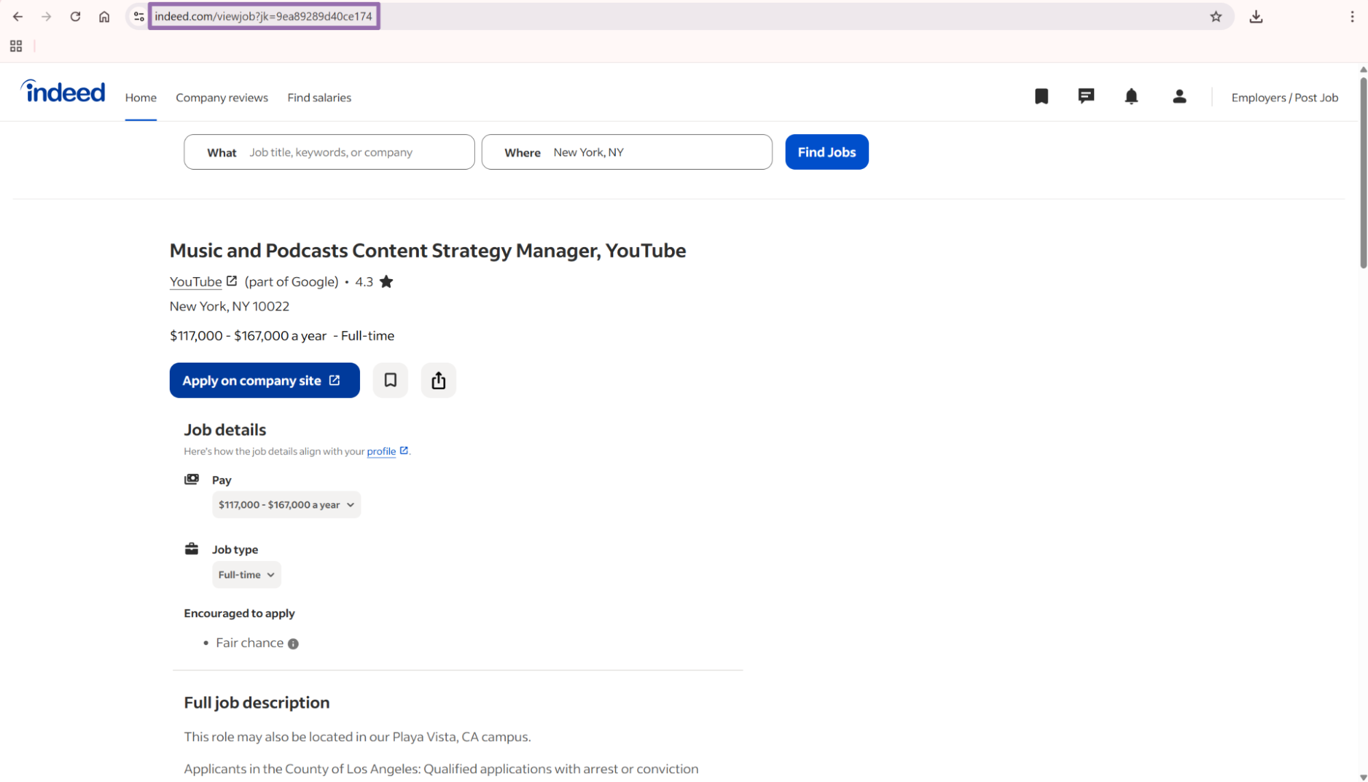Click the job title heading

tap(428, 251)
